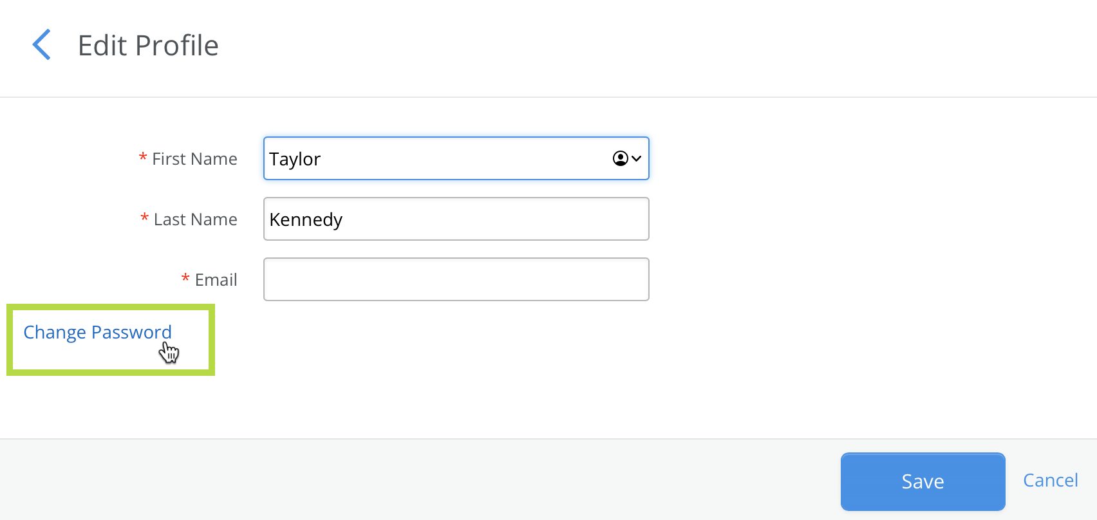Viewport: 1097px width, 520px height.
Task: Select the Last Name field containing Kennedy
Action: pyautogui.click(x=456, y=219)
